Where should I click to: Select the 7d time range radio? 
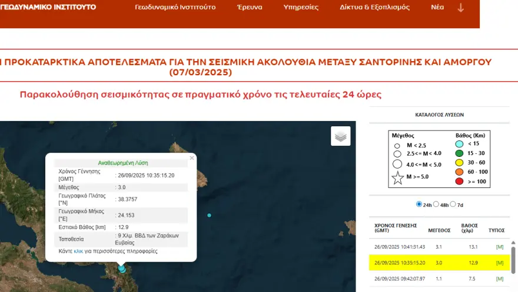pos(454,204)
